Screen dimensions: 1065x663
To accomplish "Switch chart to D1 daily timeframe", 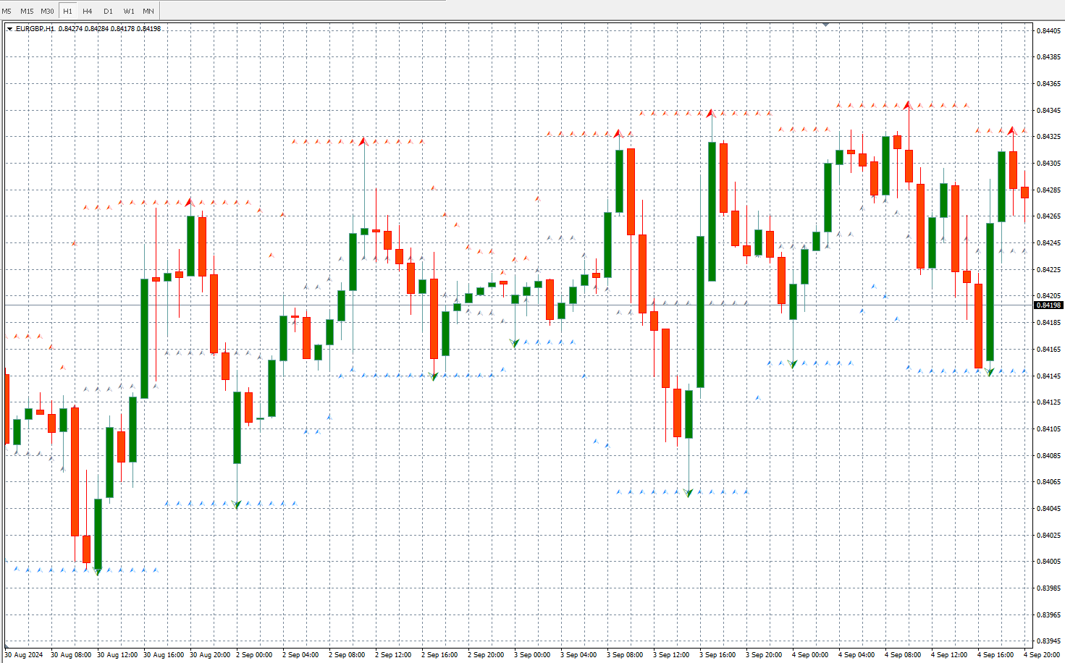I will 108,11.
